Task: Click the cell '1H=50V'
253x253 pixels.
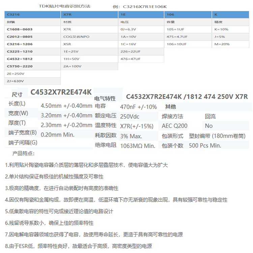Action: tap(89, 59)
